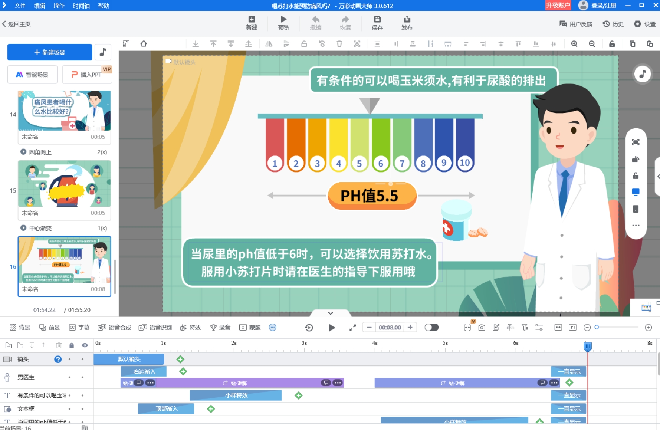Click the flip horizontal icon in canvas toolbar
The image size is (660, 430).
(x=269, y=44)
